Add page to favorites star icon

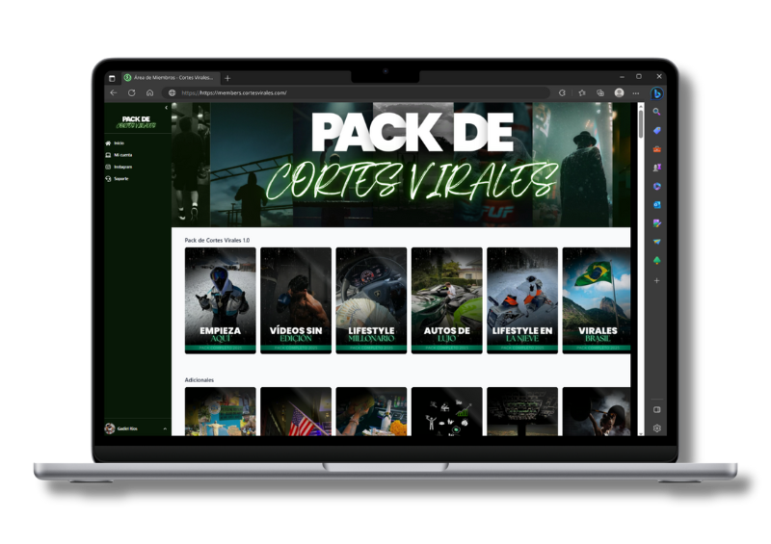tap(583, 93)
